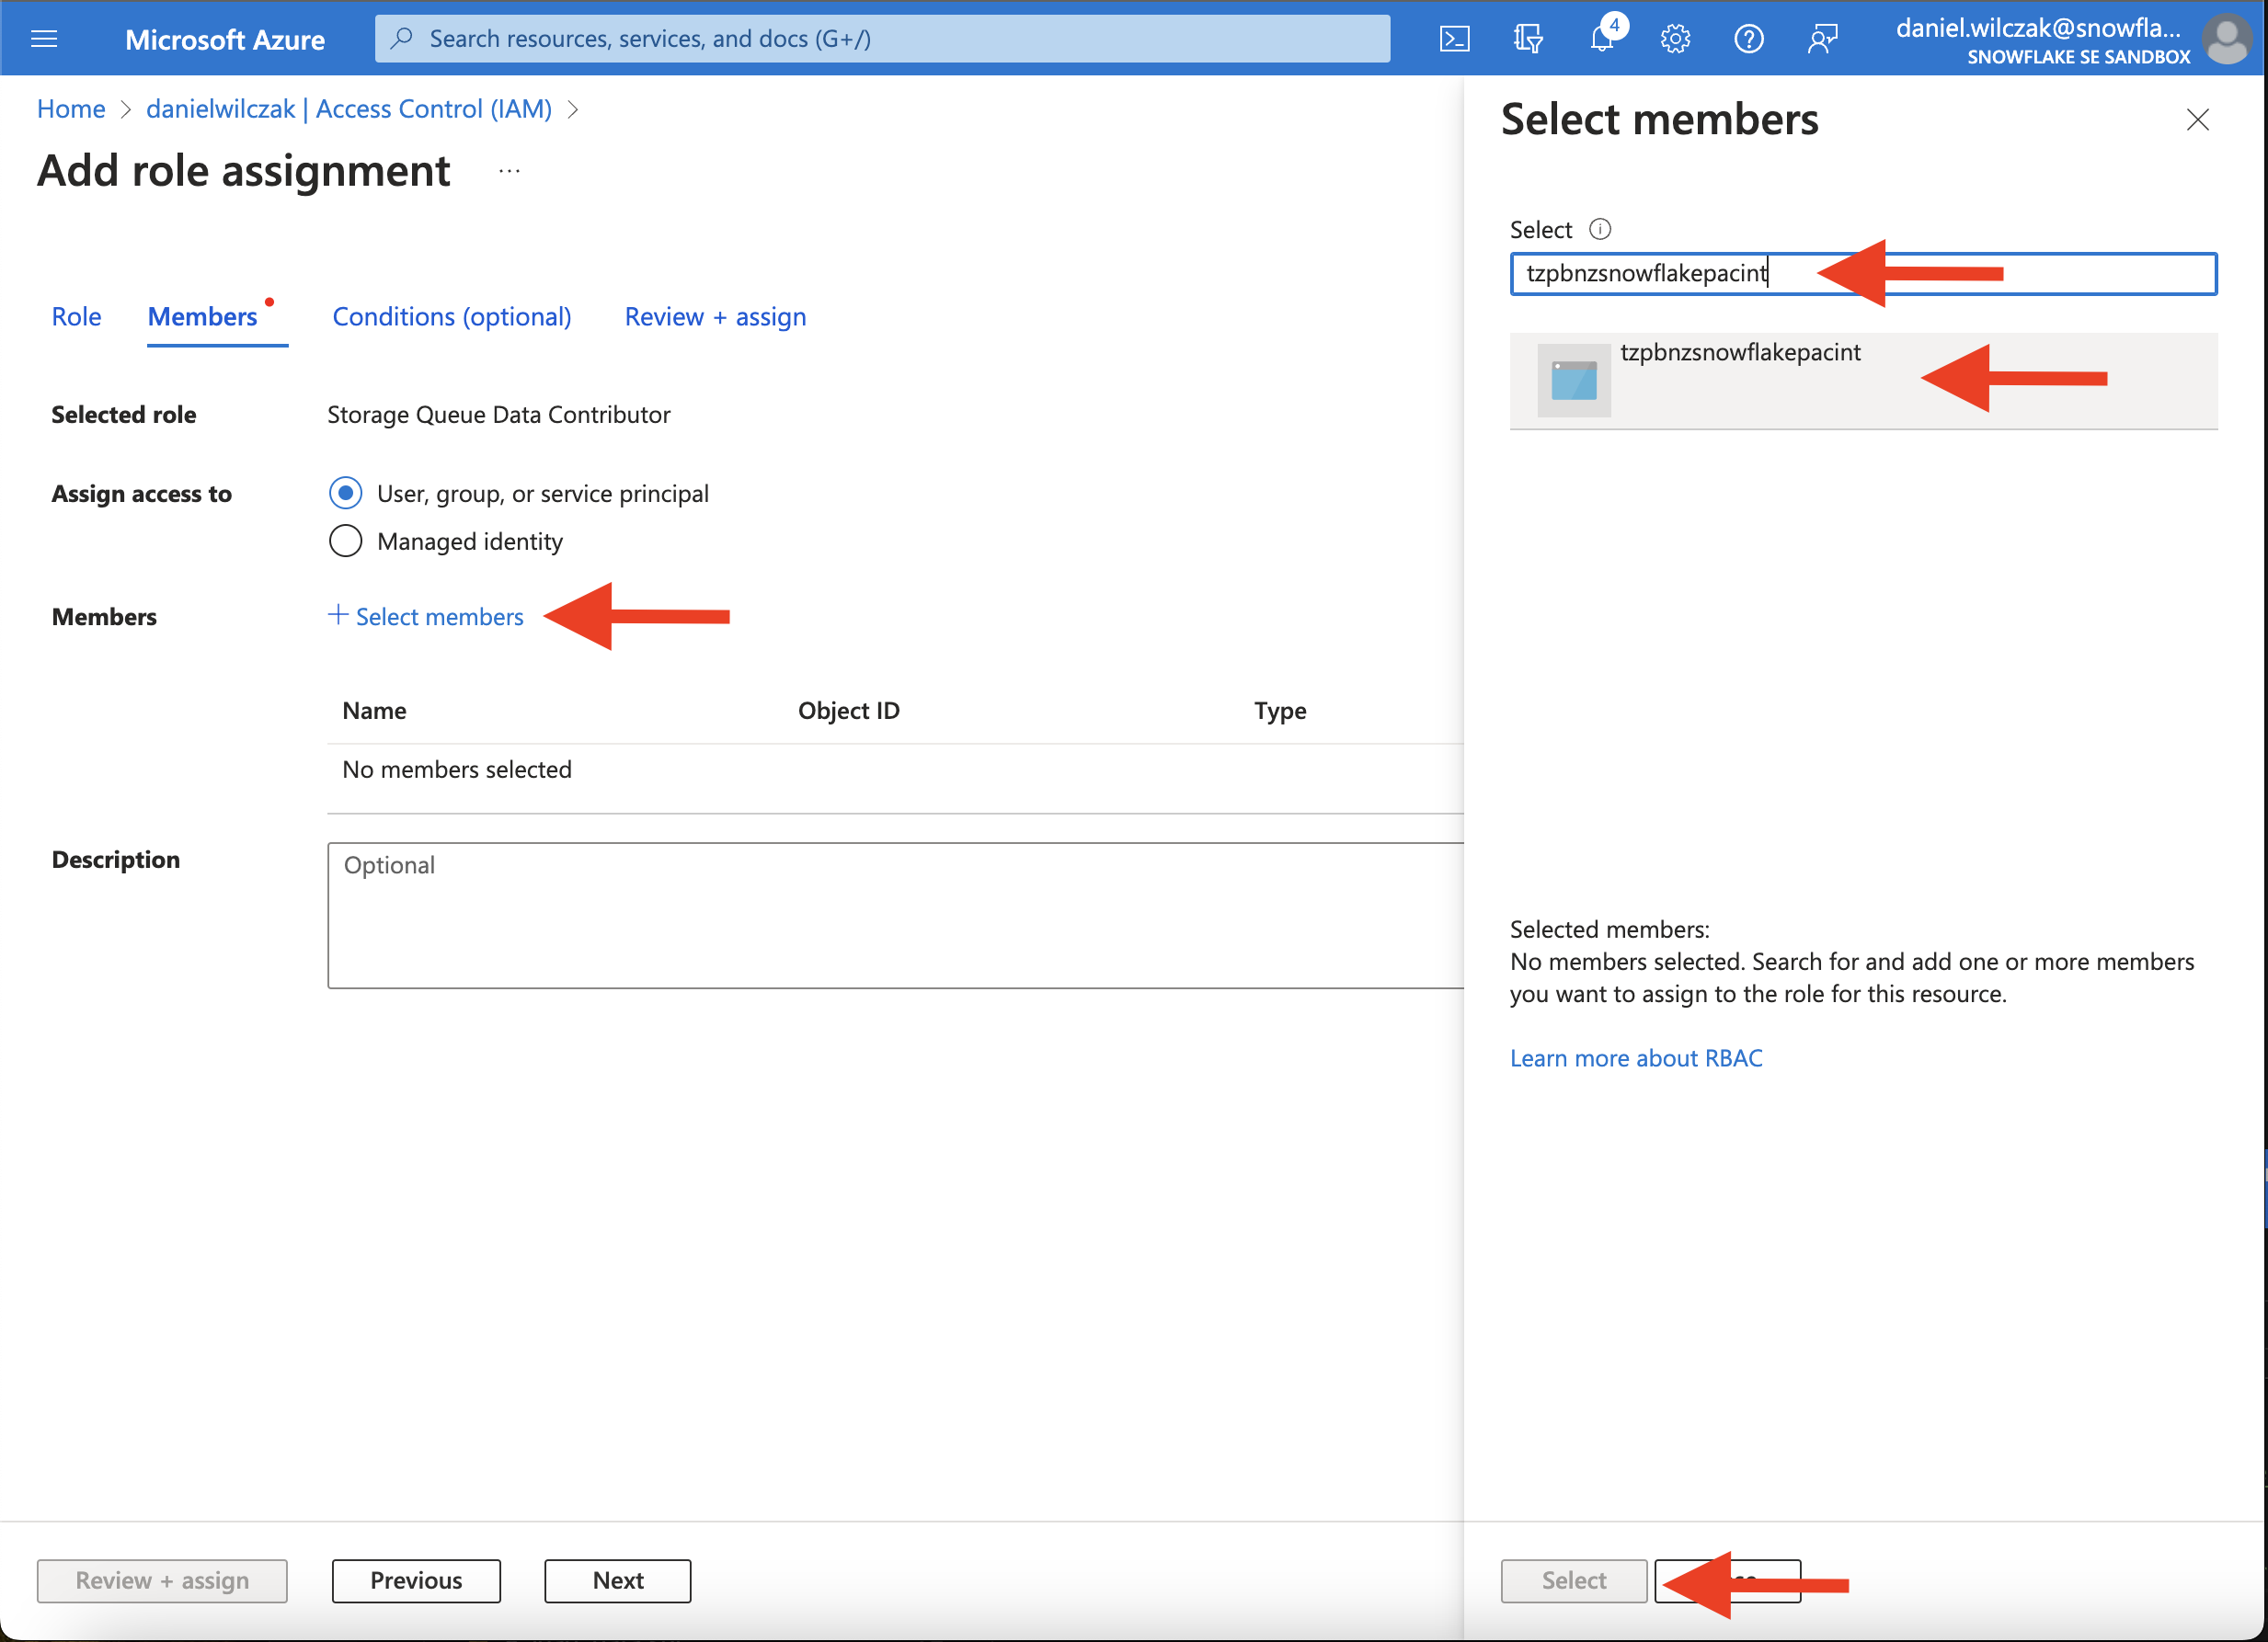Click the Select members search input
Viewport: 2268px width, 1642px height.
(1863, 273)
